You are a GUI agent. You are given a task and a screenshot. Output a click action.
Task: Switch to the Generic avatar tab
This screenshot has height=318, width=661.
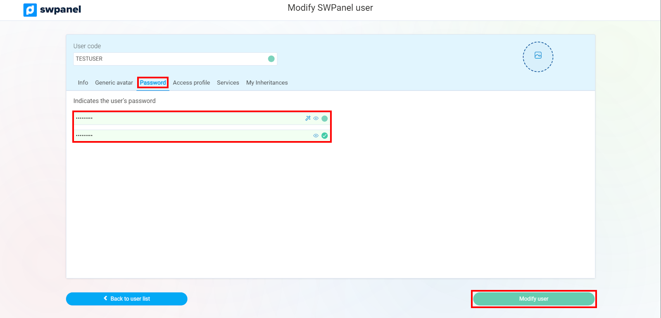pos(114,82)
